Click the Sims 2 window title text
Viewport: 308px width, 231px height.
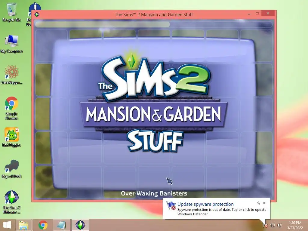point(154,14)
